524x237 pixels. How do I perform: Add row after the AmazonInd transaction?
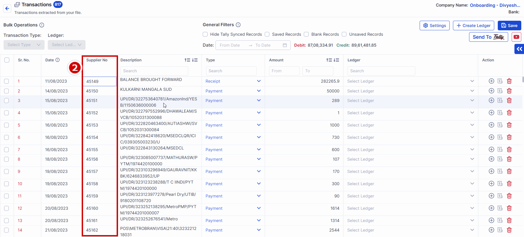point(491,100)
